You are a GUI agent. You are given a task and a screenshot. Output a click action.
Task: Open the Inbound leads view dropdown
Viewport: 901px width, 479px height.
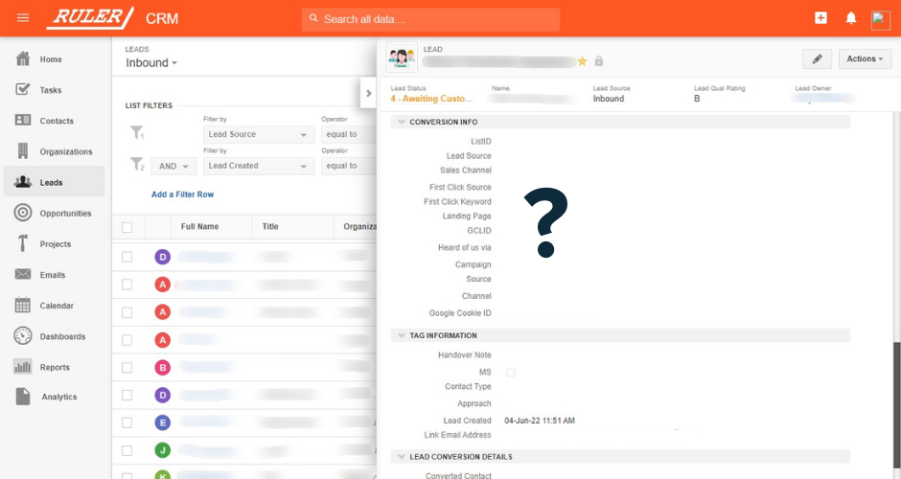point(151,62)
